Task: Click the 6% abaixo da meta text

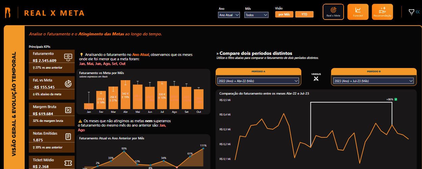Action: pyautogui.click(x=48, y=94)
